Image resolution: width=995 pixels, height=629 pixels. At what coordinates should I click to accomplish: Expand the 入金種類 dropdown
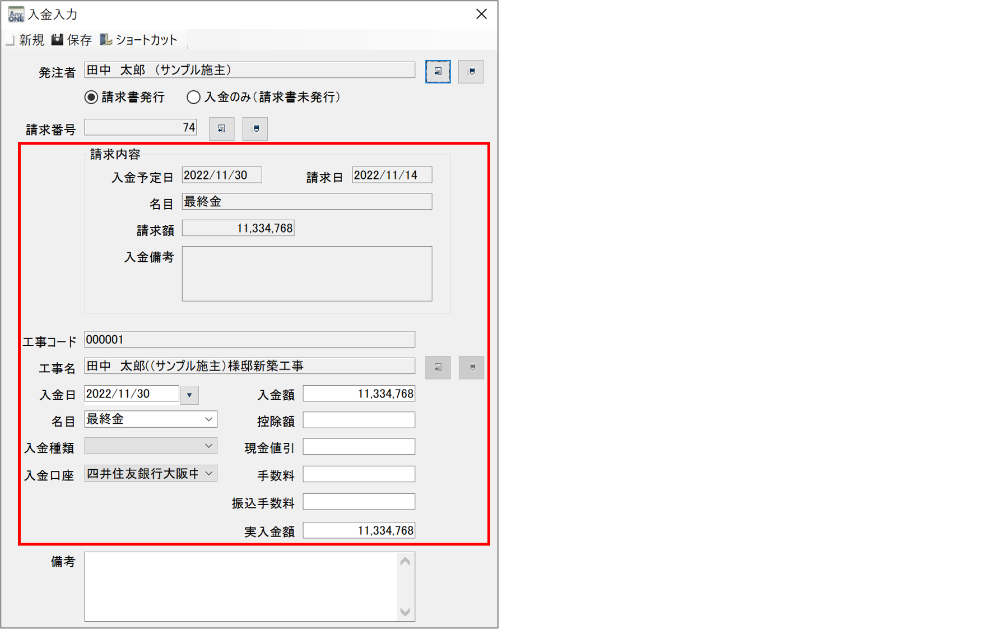pyautogui.click(x=208, y=446)
